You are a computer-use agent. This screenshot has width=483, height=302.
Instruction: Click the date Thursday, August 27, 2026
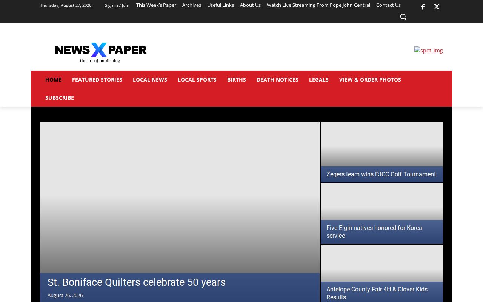(66, 5)
